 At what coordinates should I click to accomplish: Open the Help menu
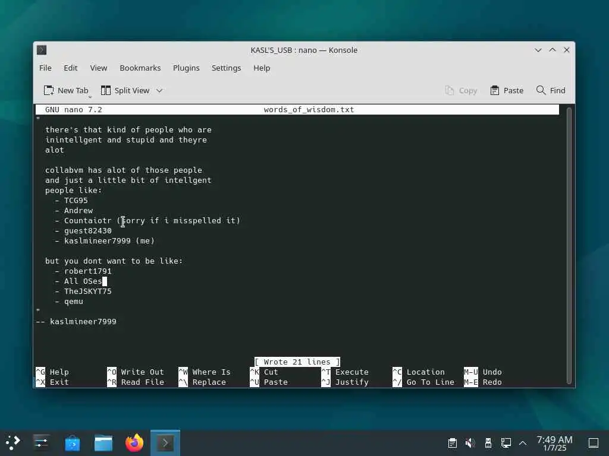pyautogui.click(x=262, y=68)
